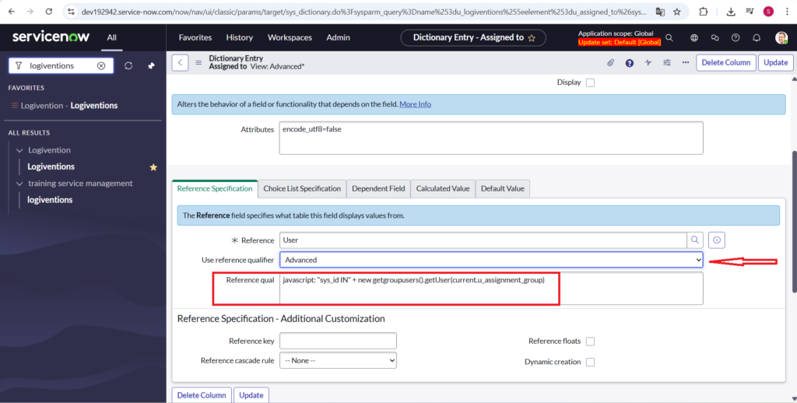The width and height of the screenshot is (797, 403).
Task: Toggle the Display checkbox
Action: point(590,82)
